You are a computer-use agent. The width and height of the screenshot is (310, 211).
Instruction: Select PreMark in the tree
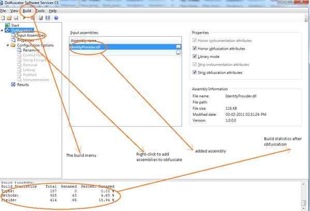30,74
